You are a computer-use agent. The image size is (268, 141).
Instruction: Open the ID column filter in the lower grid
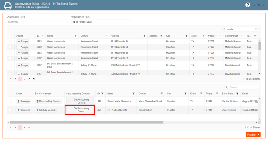(x=102, y=94)
